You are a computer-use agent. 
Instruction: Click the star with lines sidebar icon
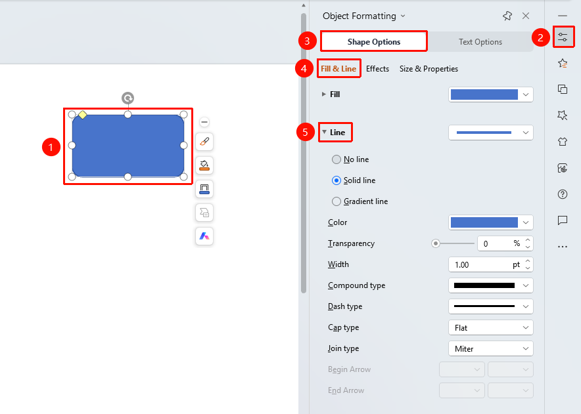[563, 63]
